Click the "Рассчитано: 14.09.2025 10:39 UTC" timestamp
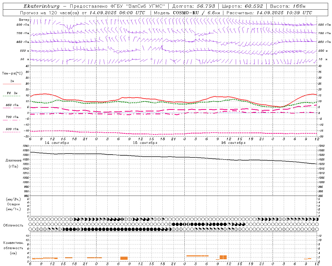Viewport: 332px width, 266px height. pyautogui.click(x=269, y=13)
